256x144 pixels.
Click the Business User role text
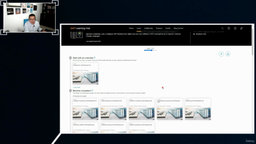pyautogui.click(x=201, y=34)
